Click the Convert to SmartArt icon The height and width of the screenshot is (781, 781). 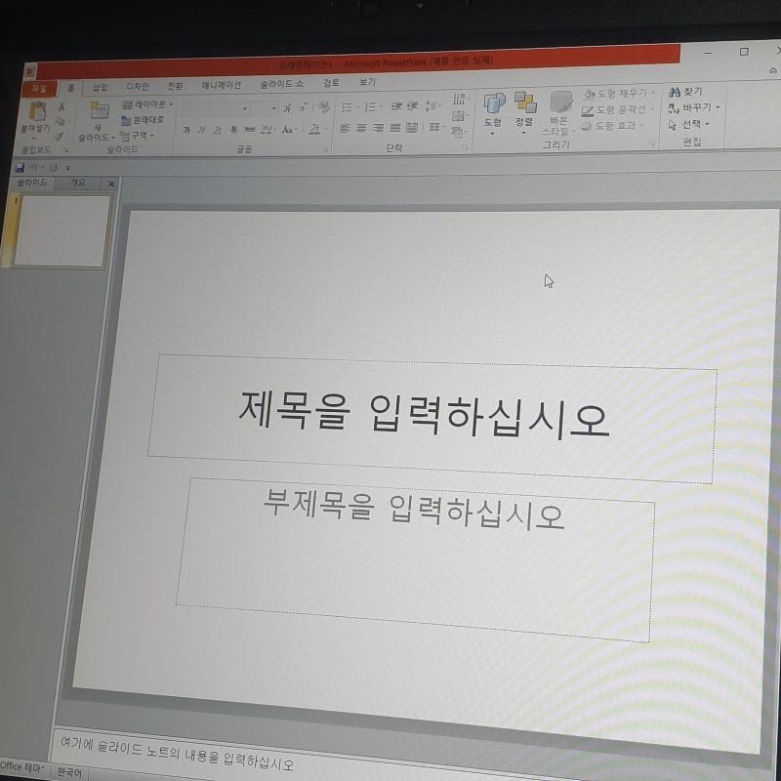(458, 132)
